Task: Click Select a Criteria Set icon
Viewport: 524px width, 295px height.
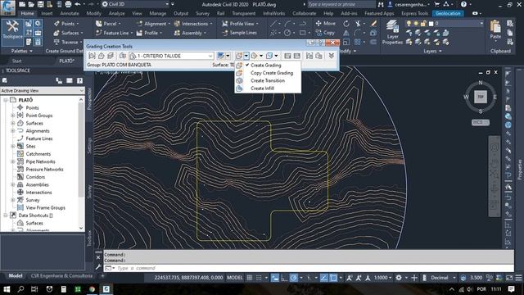Action: click(x=123, y=56)
